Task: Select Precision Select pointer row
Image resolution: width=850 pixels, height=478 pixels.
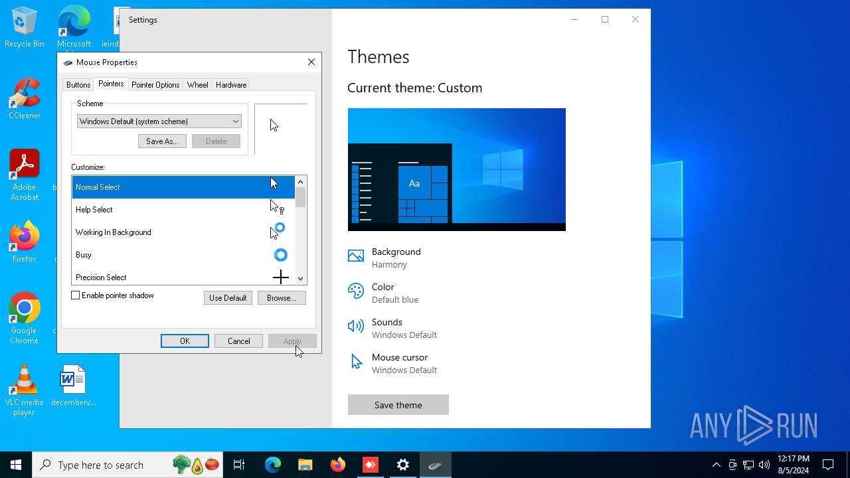Action: [x=183, y=276]
